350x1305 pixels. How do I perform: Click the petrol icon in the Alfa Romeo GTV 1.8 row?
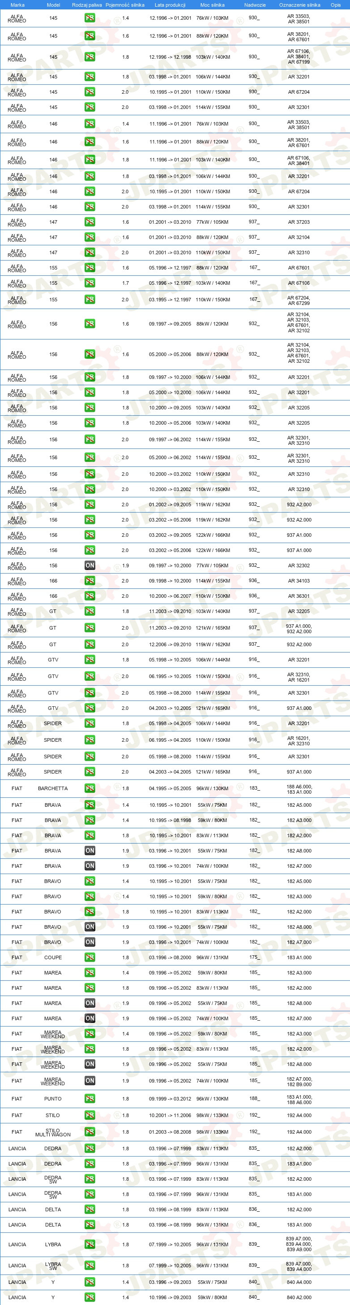90,660
